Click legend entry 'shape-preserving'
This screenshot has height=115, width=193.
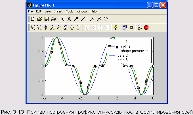coord(135,51)
